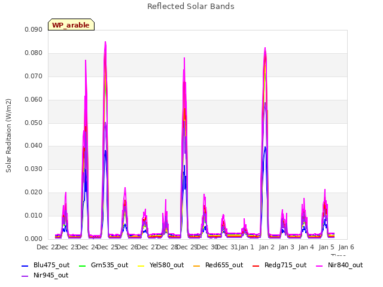
Task: Click the Grn535_out legend color swatch
Action: (x=83, y=265)
